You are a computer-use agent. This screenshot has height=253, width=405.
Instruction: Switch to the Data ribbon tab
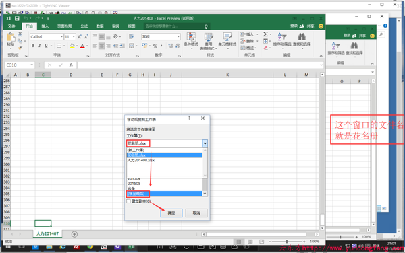coord(100,26)
